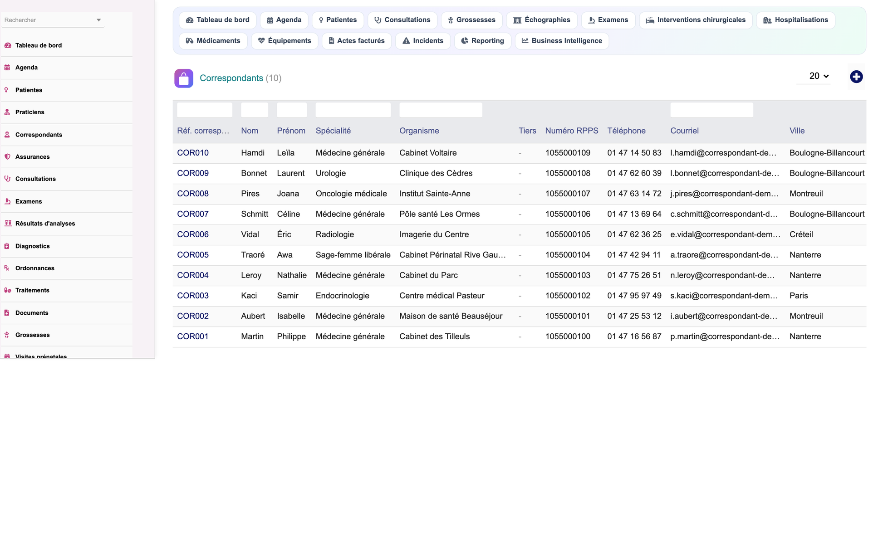Open the Tableau de bord top tab
The height and width of the screenshot is (546, 883).
218,20
